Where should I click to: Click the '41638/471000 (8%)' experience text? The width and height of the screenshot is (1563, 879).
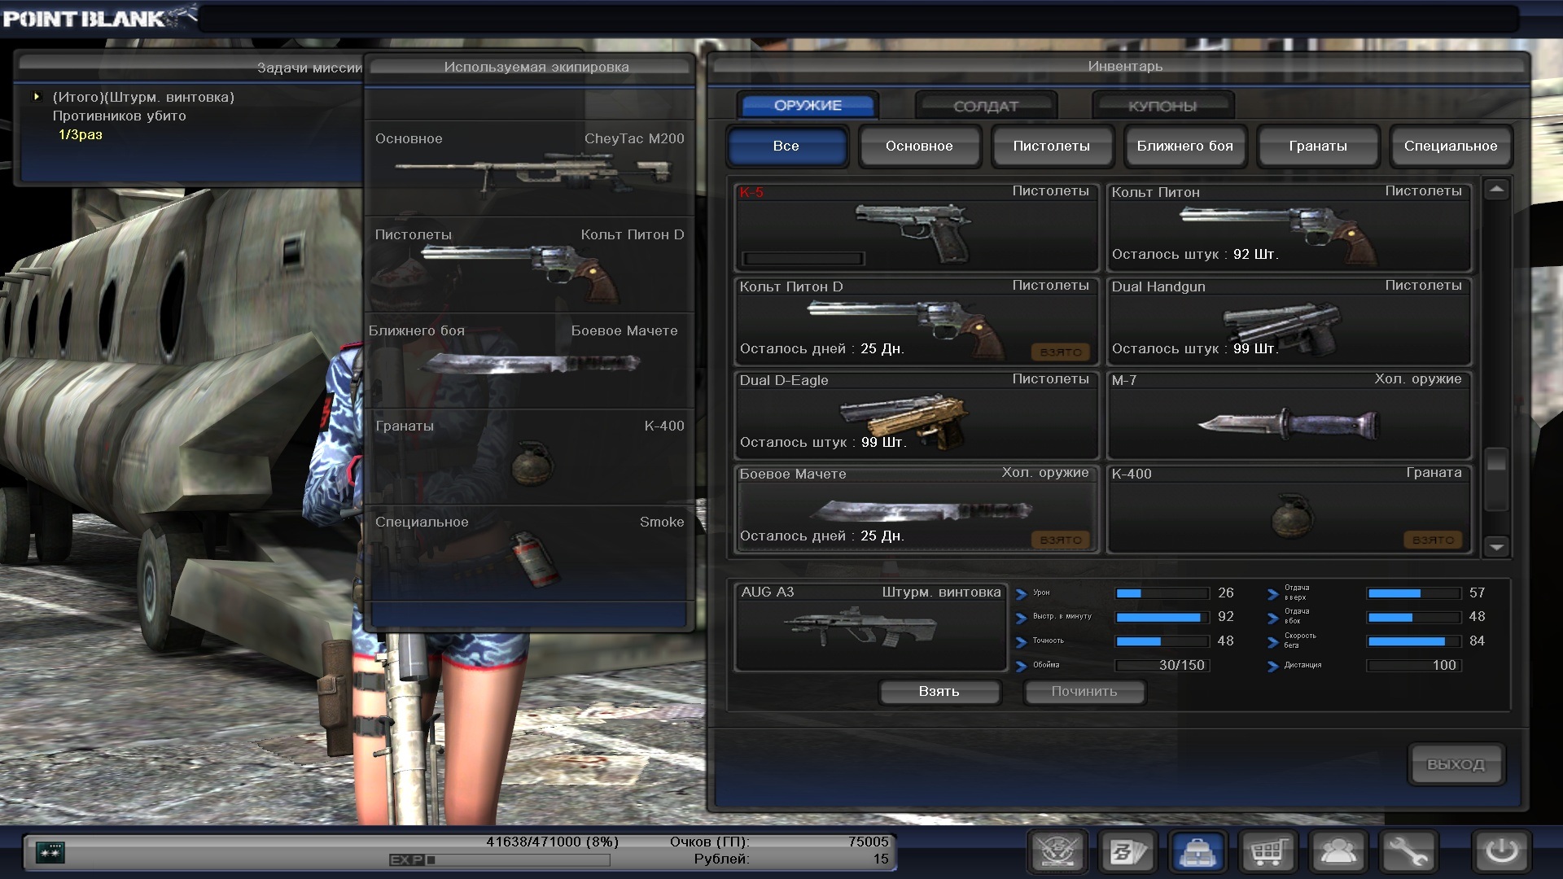(x=553, y=842)
